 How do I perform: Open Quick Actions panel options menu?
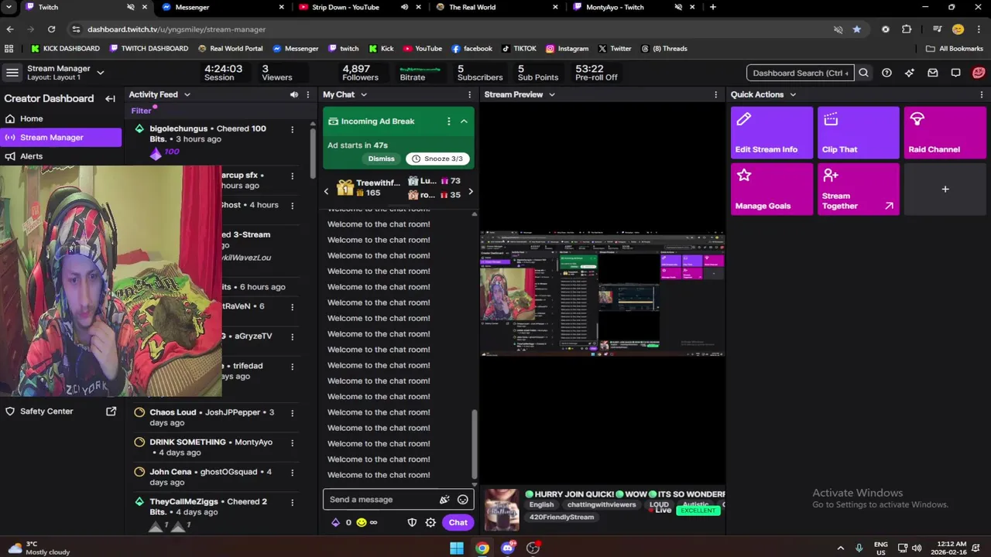coord(982,94)
